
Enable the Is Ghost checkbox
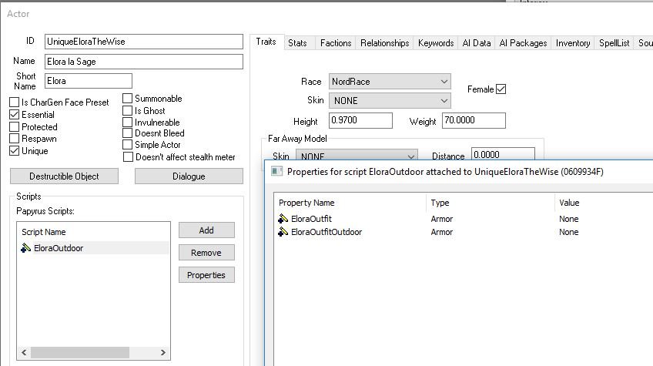[127, 111]
